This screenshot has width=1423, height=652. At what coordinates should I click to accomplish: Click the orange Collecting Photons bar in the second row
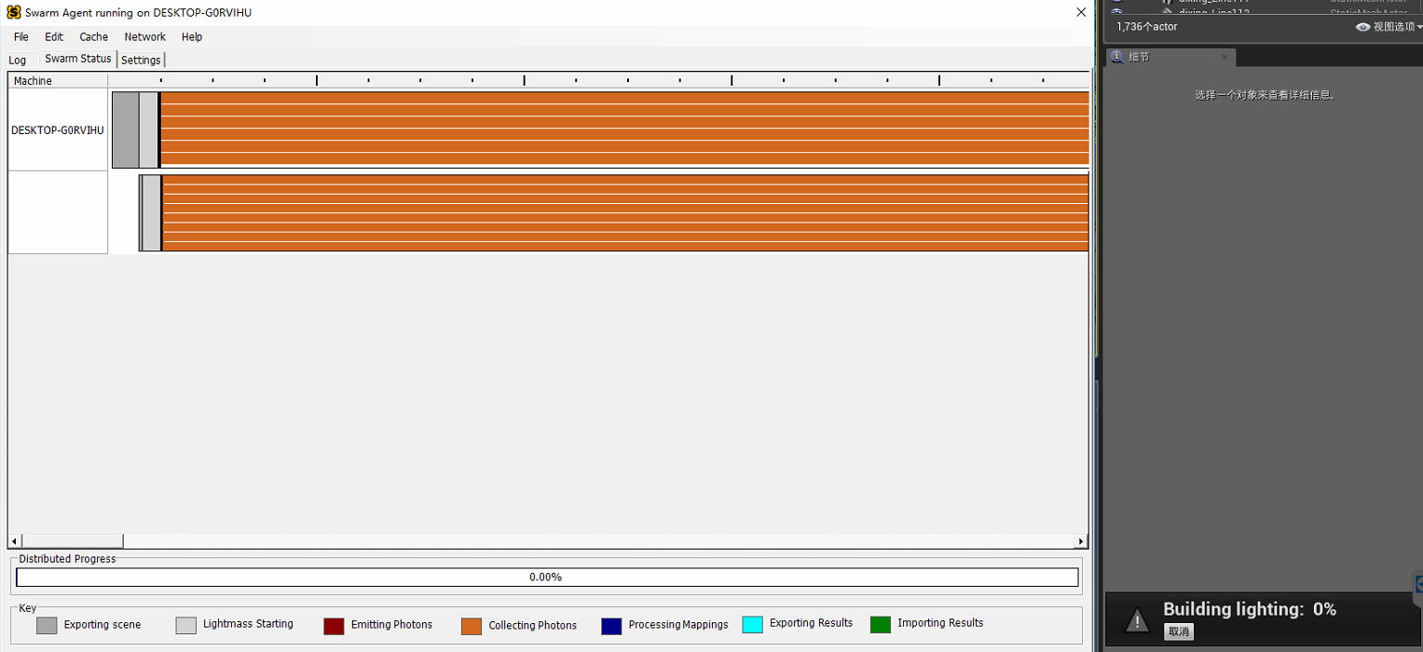click(x=625, y=212)
